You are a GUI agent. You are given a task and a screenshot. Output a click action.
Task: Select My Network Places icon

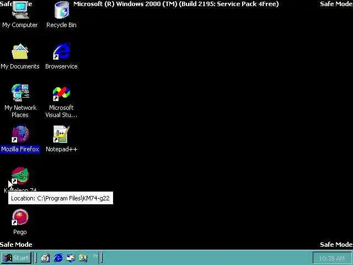20,93
